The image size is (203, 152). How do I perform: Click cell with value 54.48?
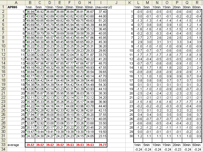pos(90,80)
